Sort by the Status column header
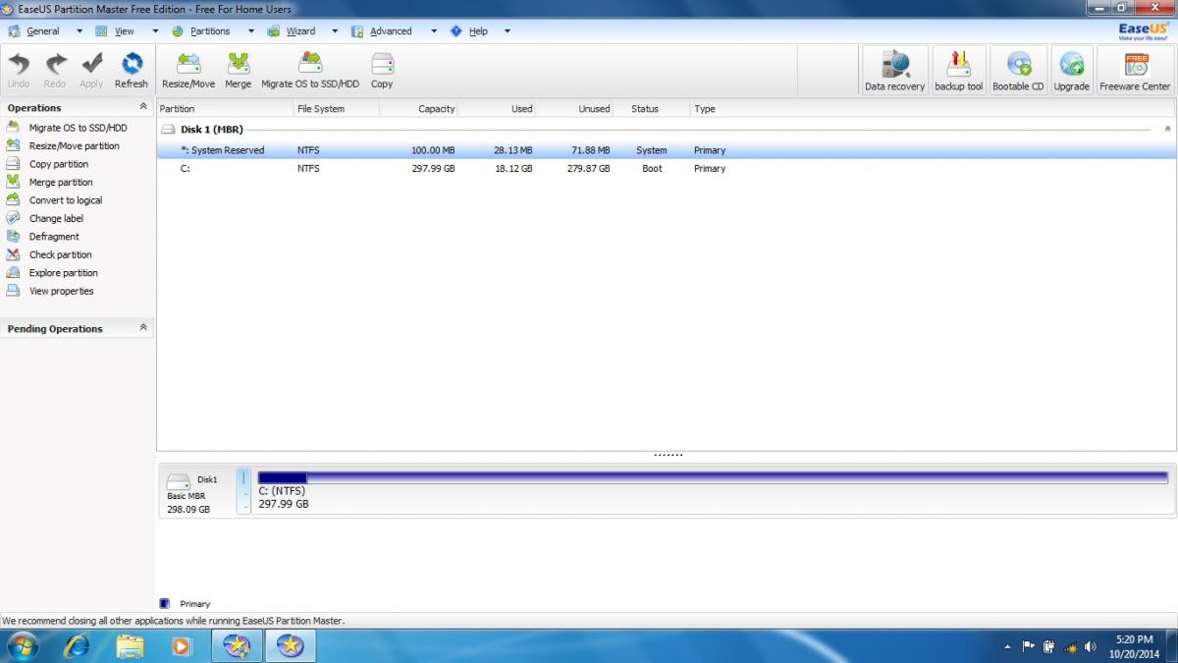The width and height of the screenshot is (1178, 663). pos(652,109)
